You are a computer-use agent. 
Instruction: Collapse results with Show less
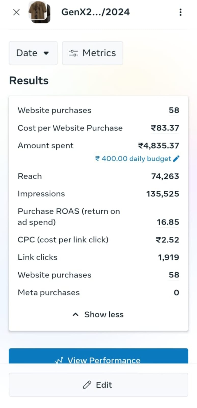pyautogui.click(x=98, y=314)
